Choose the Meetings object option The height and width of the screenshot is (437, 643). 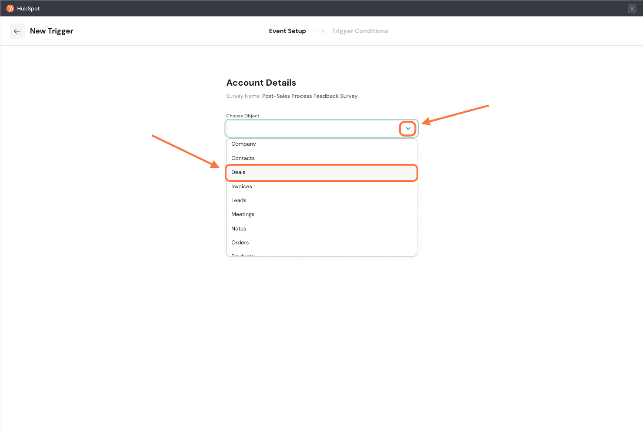coord(243,214)
